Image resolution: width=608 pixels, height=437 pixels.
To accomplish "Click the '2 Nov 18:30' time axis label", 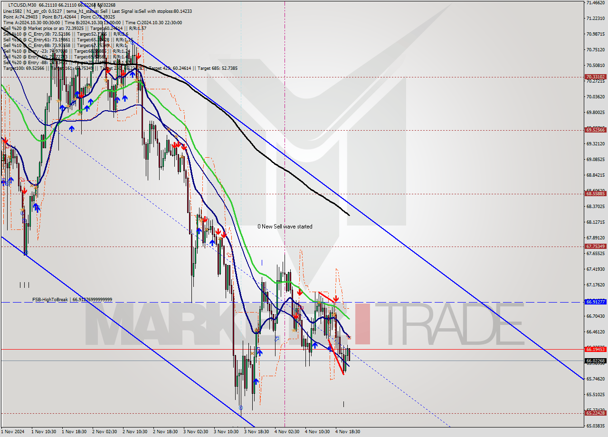I will coord(165,432).
